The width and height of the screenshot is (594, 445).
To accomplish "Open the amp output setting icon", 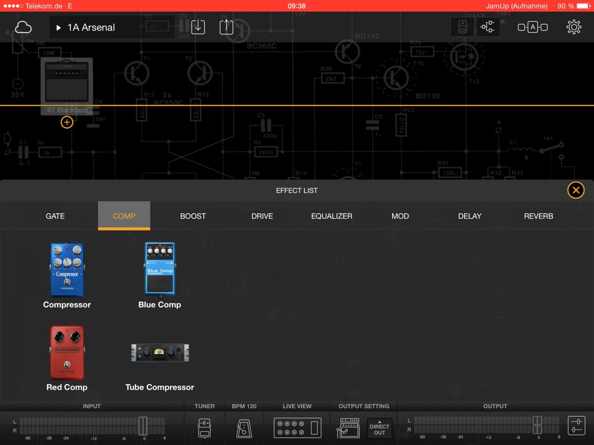I will click(x=348, y=428).
